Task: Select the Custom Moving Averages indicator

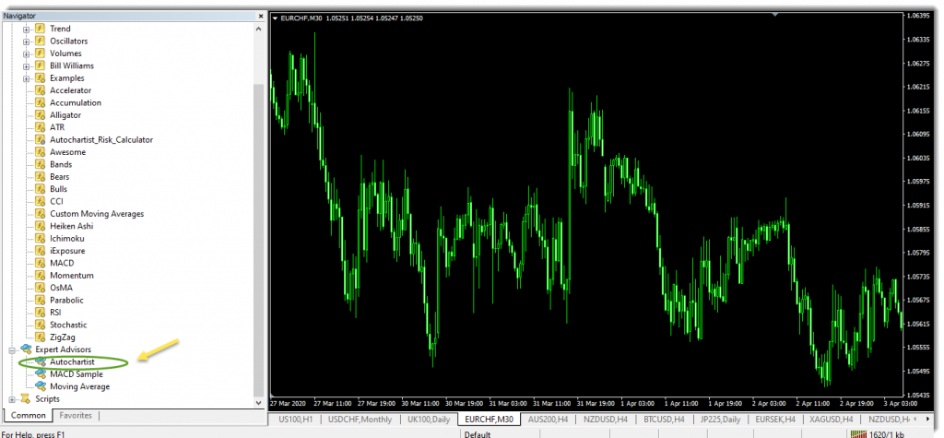Action: tap(97, 214)
